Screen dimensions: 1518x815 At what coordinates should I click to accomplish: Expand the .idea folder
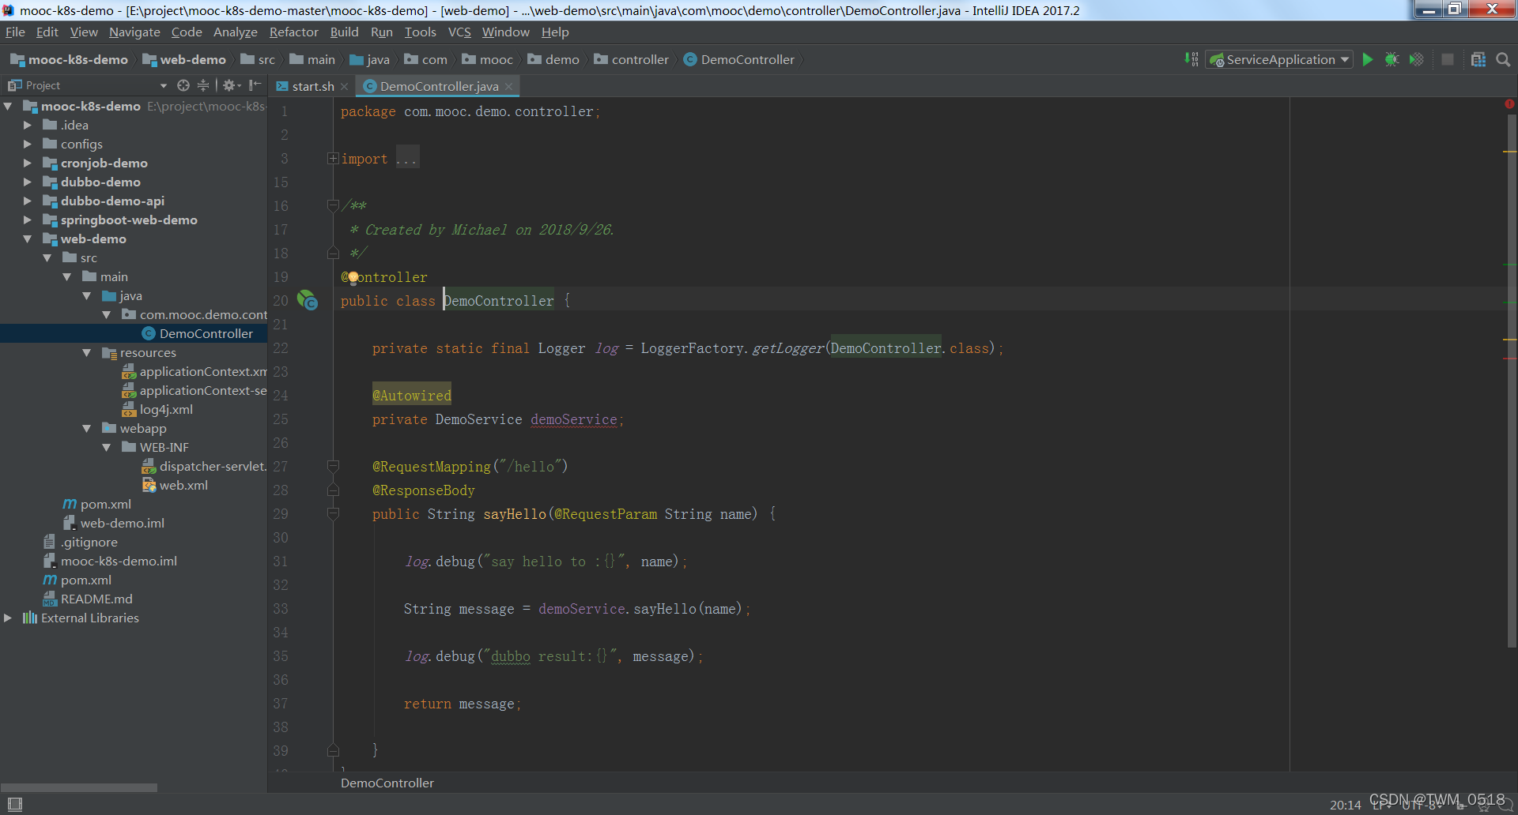(28, 125)
